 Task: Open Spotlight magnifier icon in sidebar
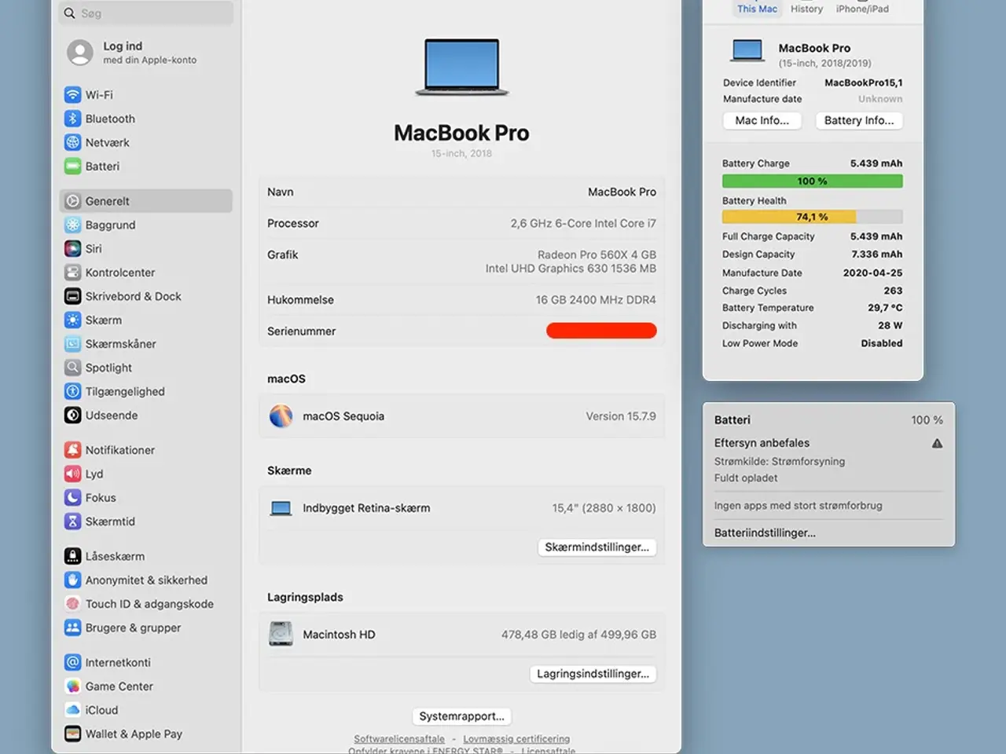point(72,368)
